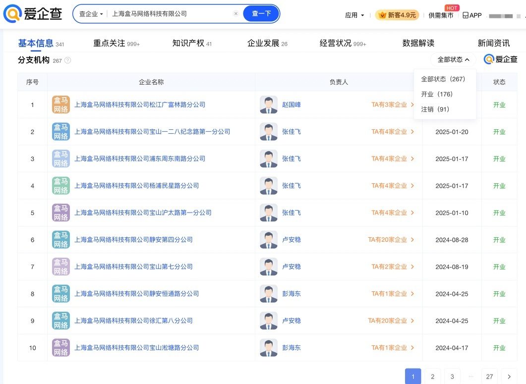Image resolution: width=526 pixels, height=384 pixels.
Task: Select 开业 (176) filter option
Action: pos(437,94)
